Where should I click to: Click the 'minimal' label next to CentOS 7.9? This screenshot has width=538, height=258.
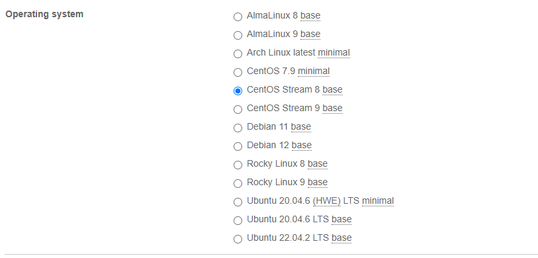click(x=314, y=71)
